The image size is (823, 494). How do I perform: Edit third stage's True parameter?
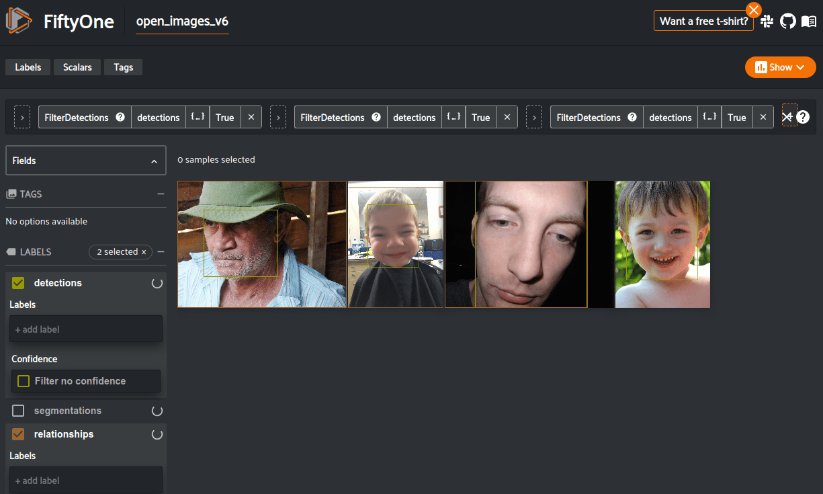click(x=737, y=117)
